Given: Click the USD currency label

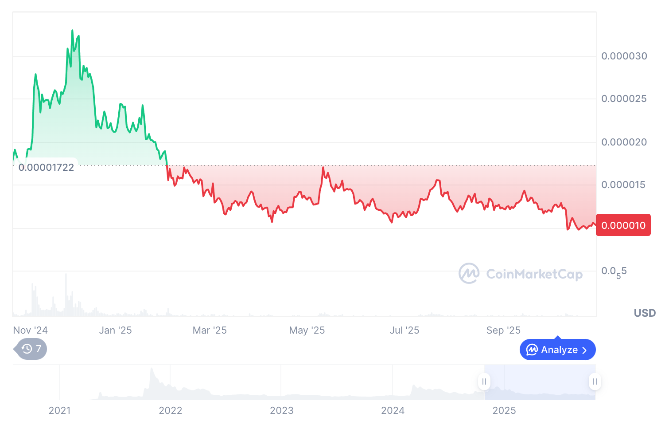Looking at the screenshot, I should coord(645,313).
